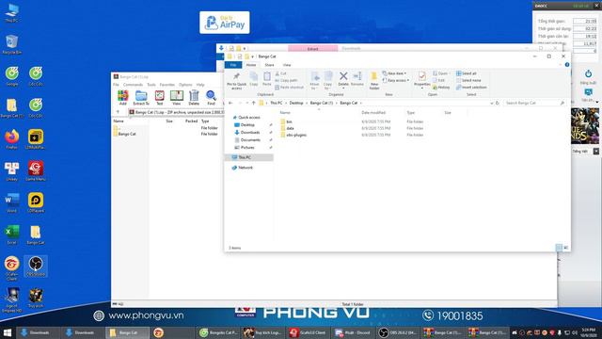Screen dimensions: 602x339
Task: Click Invert selection in Explorer ribbon
Action: click(x=471, y=88)
